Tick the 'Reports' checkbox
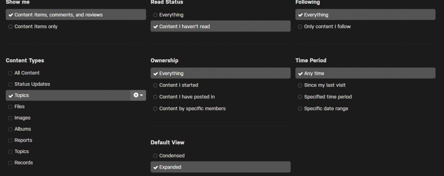This screenshot has width=444, height=176. (x=10, y=141)
